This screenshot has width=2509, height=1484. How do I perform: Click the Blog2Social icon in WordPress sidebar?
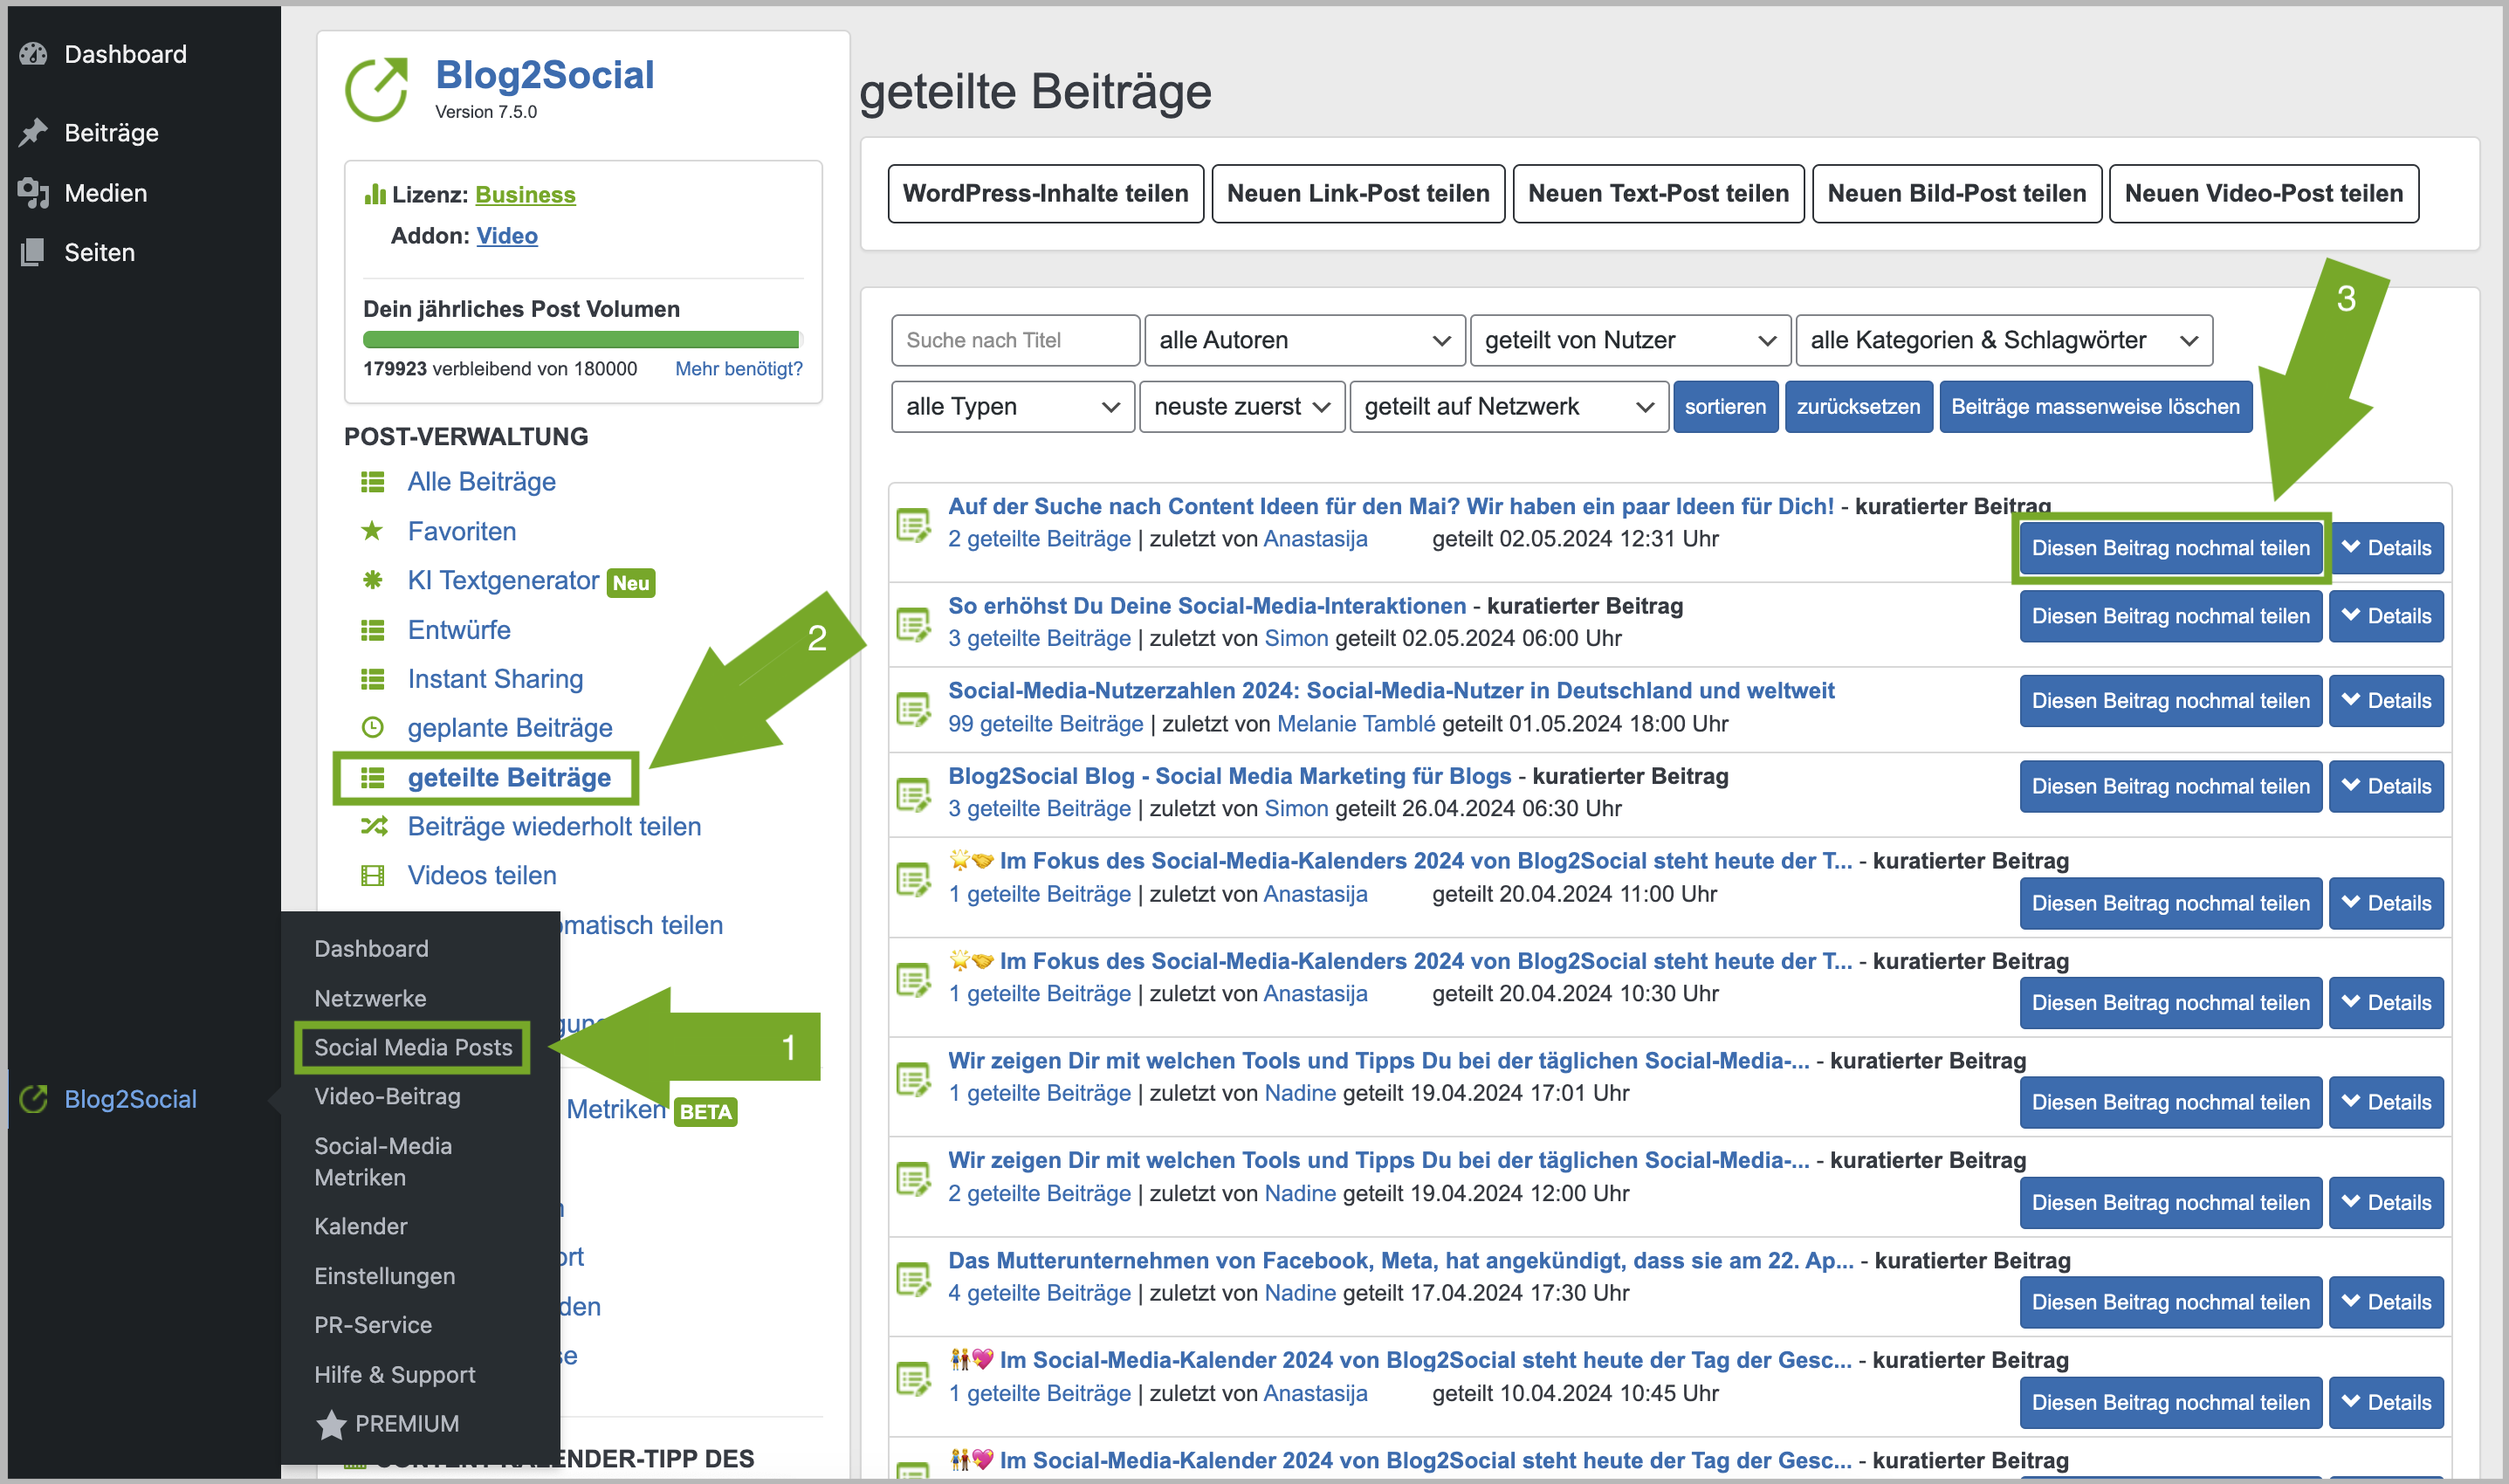tap(33, 1099)
